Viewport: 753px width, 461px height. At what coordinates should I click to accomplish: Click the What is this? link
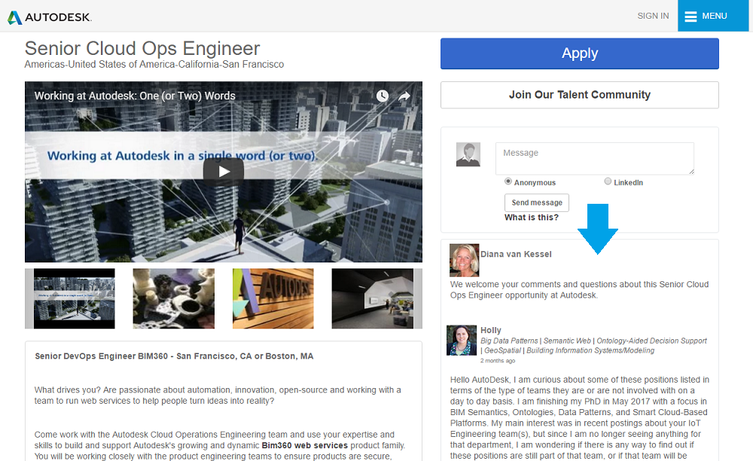(x=532, y=217)
